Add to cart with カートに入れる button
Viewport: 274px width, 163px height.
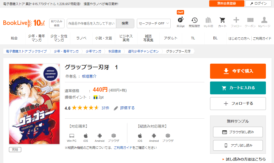238,88
